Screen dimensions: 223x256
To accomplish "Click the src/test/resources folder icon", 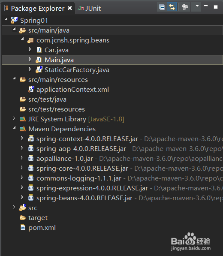I will (23, 109).
